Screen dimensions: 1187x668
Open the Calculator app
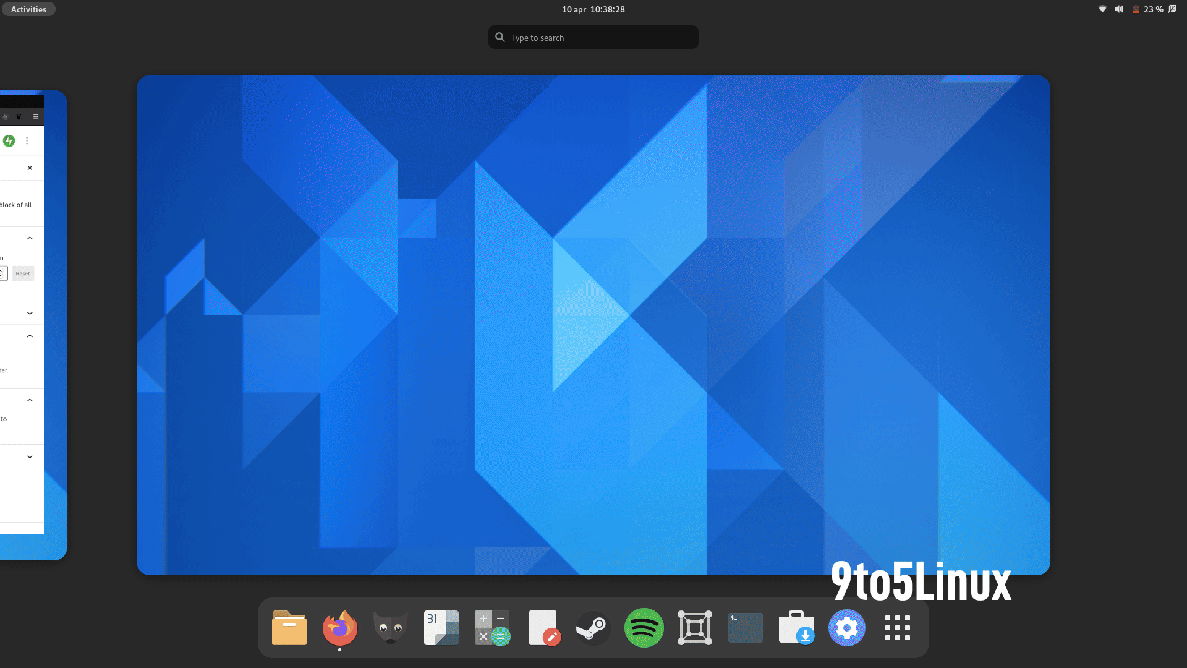(491, 628)
